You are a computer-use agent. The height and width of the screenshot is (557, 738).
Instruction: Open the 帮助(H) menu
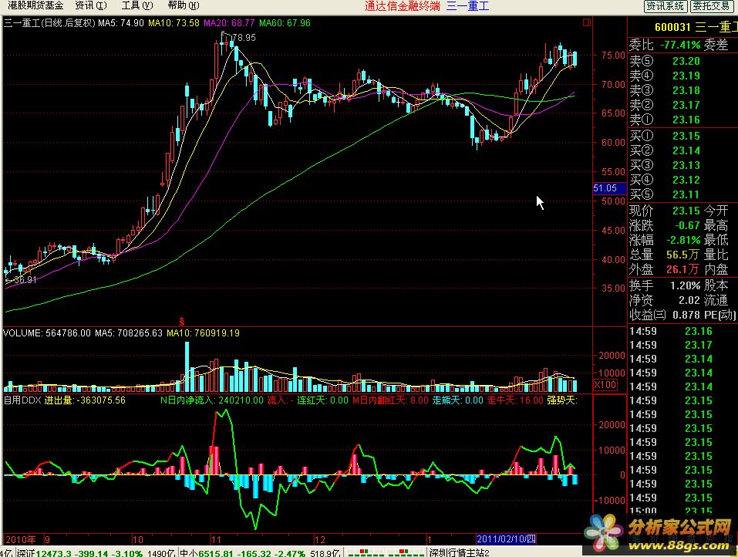(183, 5)
